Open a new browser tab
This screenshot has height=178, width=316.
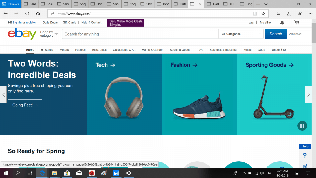coord(258,4)
